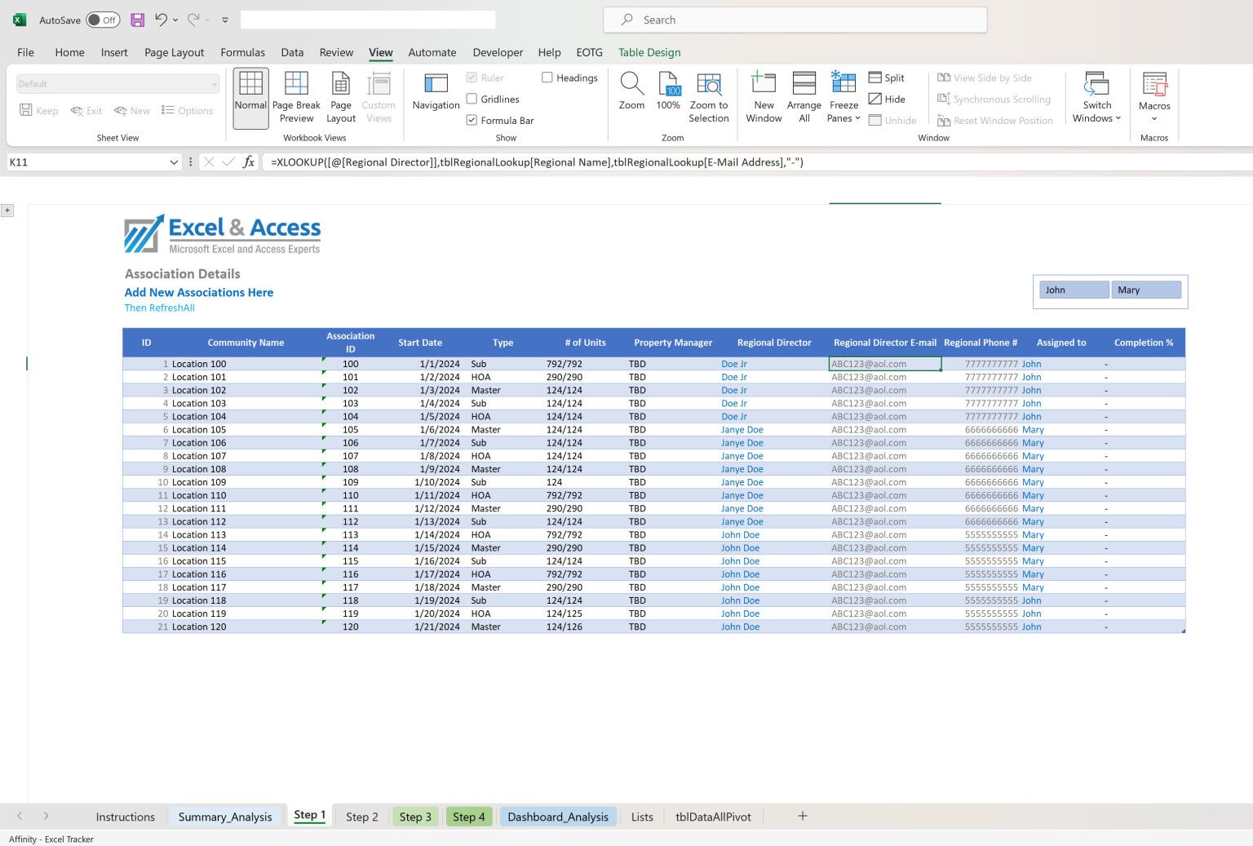Open a New Window
The width and height of the screenshot is (1253, 846).
tap(764, 96)
